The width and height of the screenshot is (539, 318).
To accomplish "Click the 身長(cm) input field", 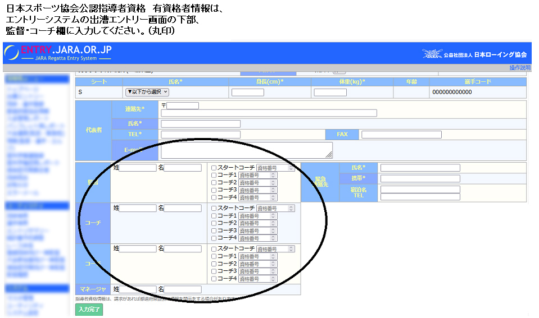I will pos(247,93).
